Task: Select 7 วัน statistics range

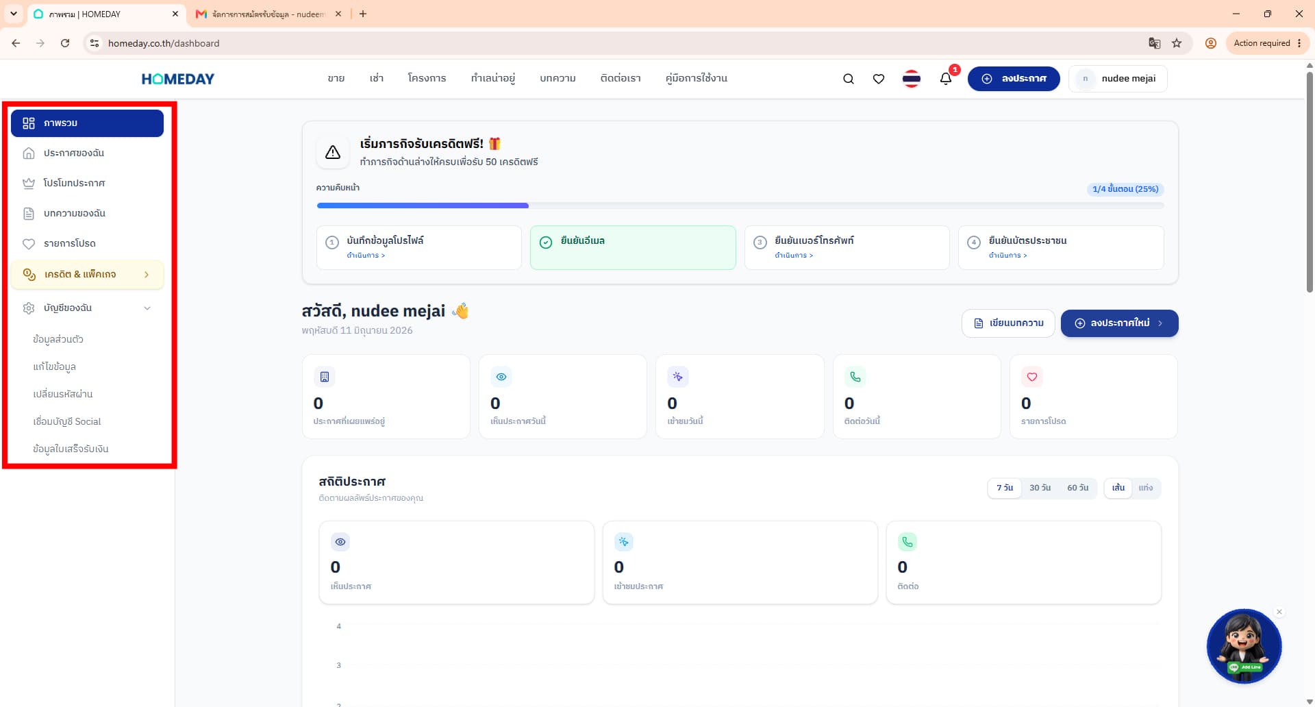Action: coord(1005,488)
